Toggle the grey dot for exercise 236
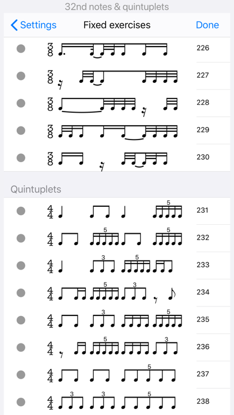Image resolution: width=234 pixels, height=415 pixels. click(x=21, y=347)
